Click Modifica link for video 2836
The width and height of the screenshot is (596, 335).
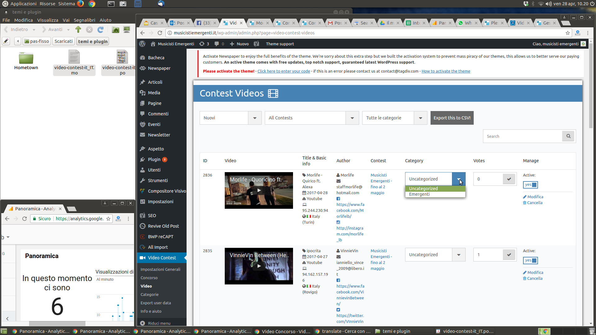pos(533,197)
